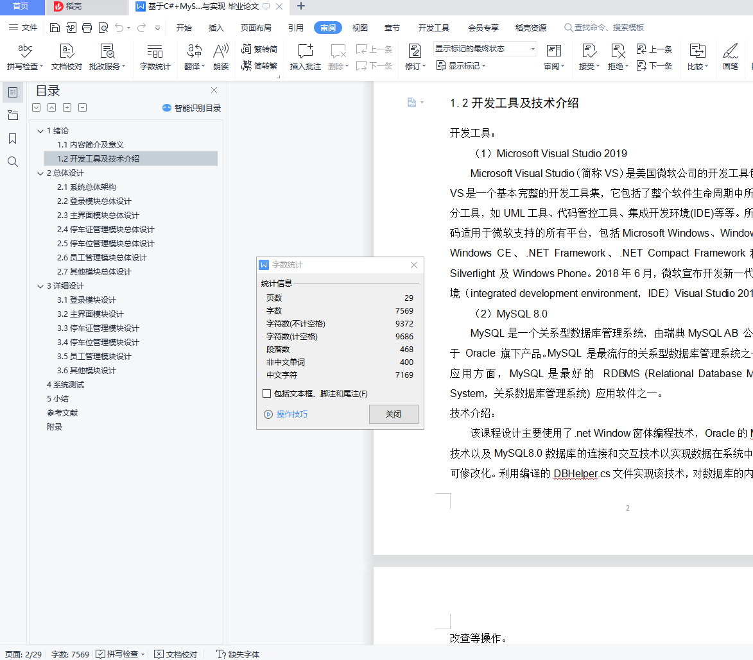Toggle 文档校对 in the status bar
The height and width of the screenshot is (660, 753).
pos(176,654)
